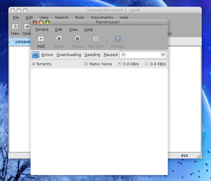Click the Remove torrent minus icon

click(x=96, y=39)
